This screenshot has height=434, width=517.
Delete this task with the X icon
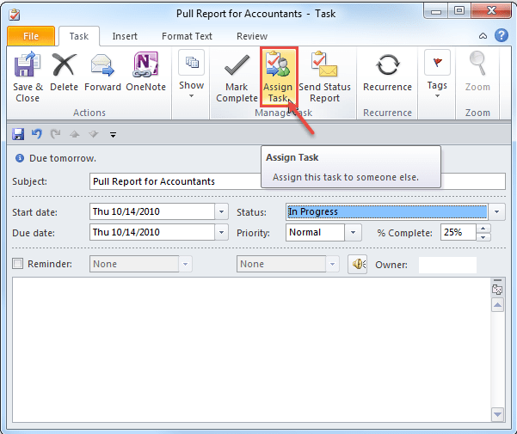click(64, 71)
